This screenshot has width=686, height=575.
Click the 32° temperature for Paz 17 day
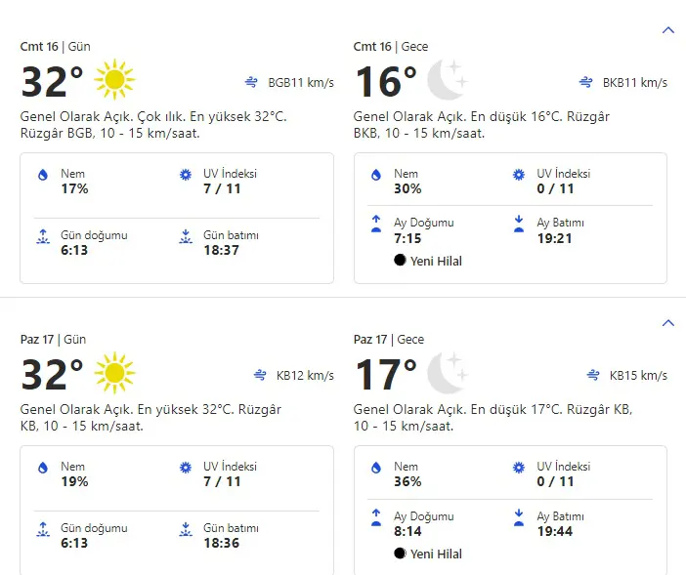click(x=52, y=376)
